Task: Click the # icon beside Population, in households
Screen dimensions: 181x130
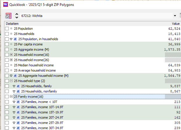Action: 15,39
